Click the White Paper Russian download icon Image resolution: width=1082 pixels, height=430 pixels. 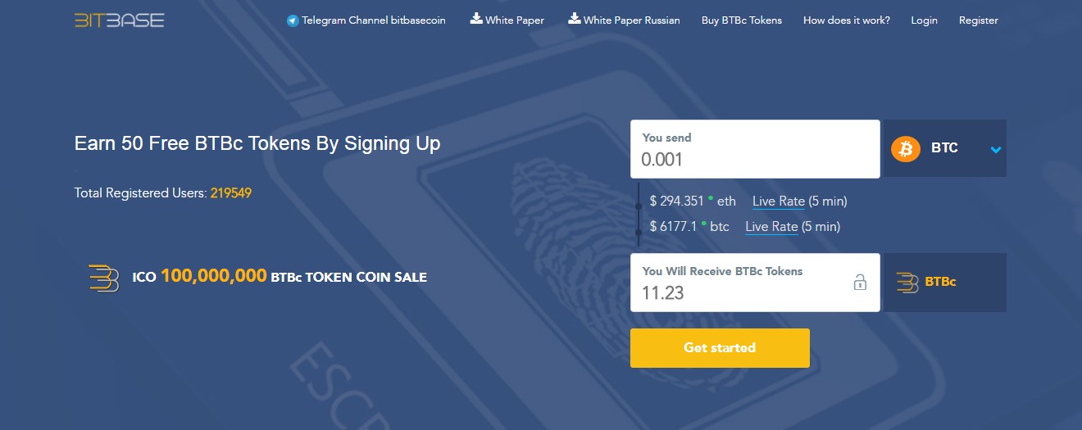point(575,19)
